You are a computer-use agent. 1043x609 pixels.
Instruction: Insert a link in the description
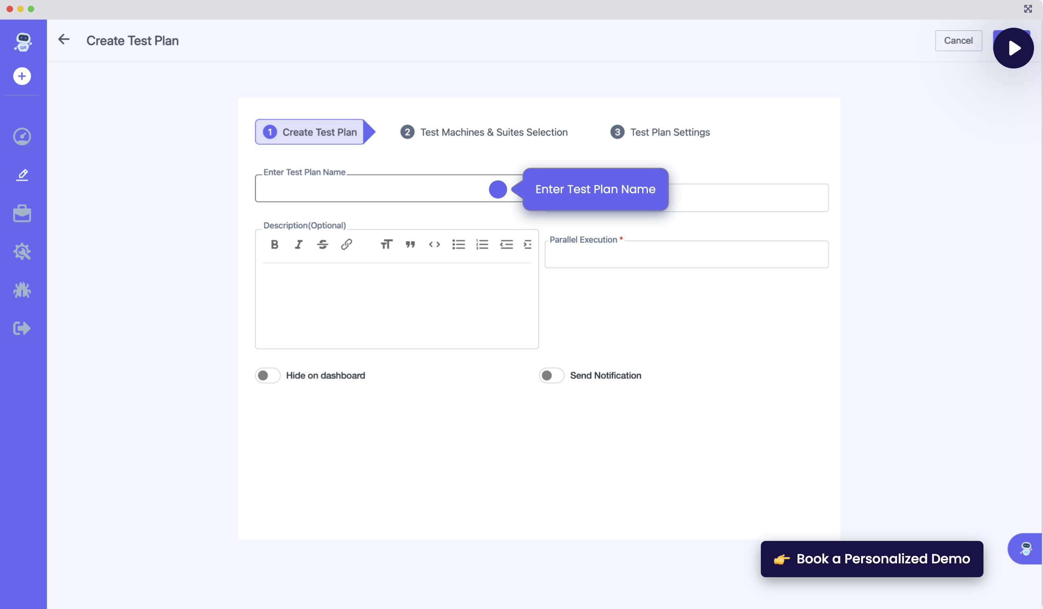[347, 245]
